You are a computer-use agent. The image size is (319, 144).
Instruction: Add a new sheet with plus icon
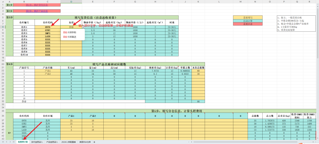94,142
